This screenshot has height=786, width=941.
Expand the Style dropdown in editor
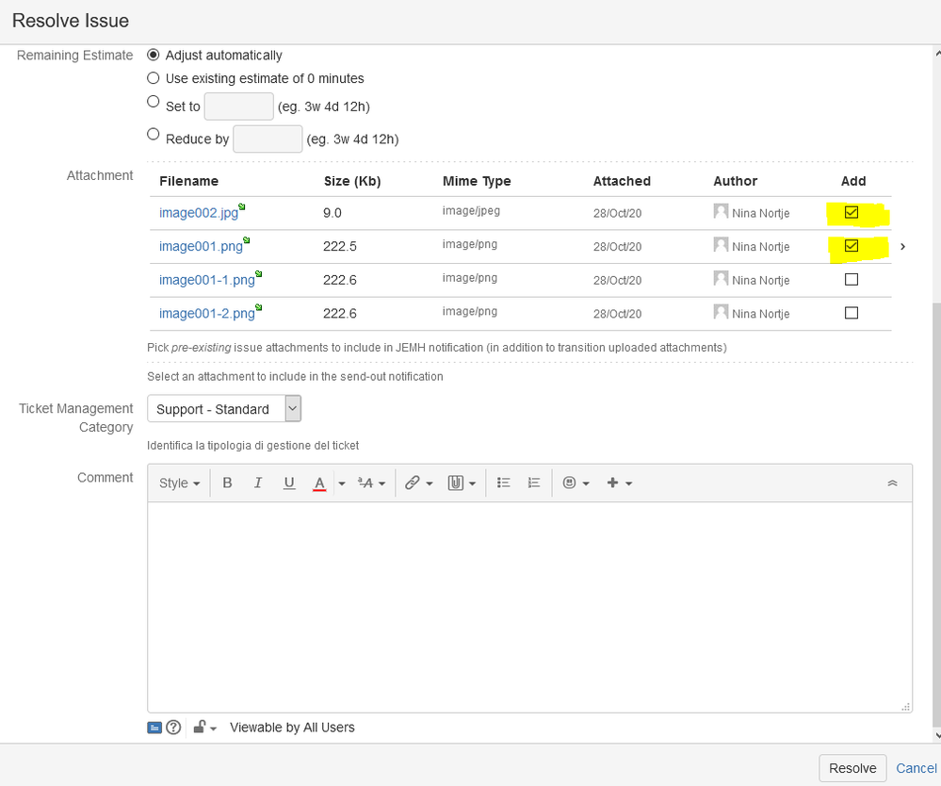(179, 483)
